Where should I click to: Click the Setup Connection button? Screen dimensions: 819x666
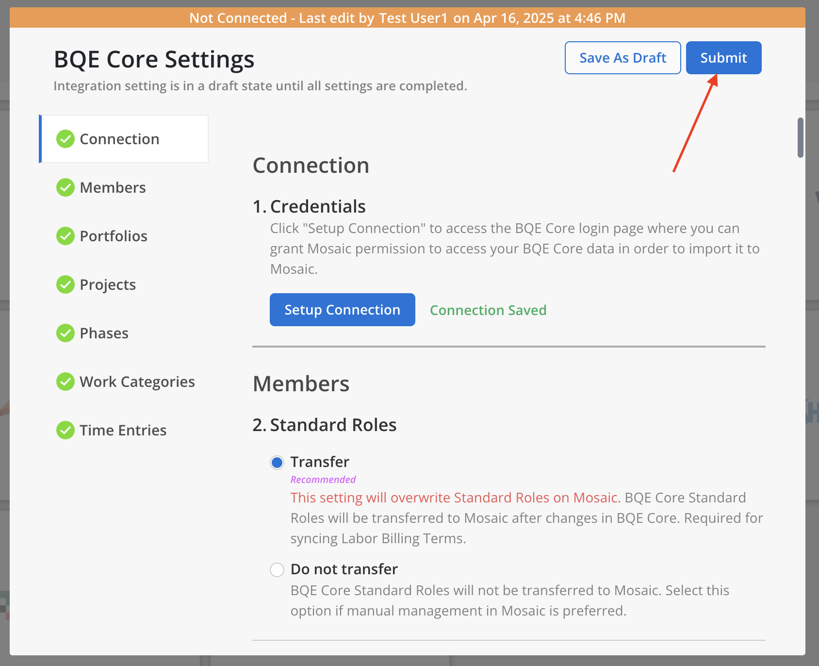(342, 310)
